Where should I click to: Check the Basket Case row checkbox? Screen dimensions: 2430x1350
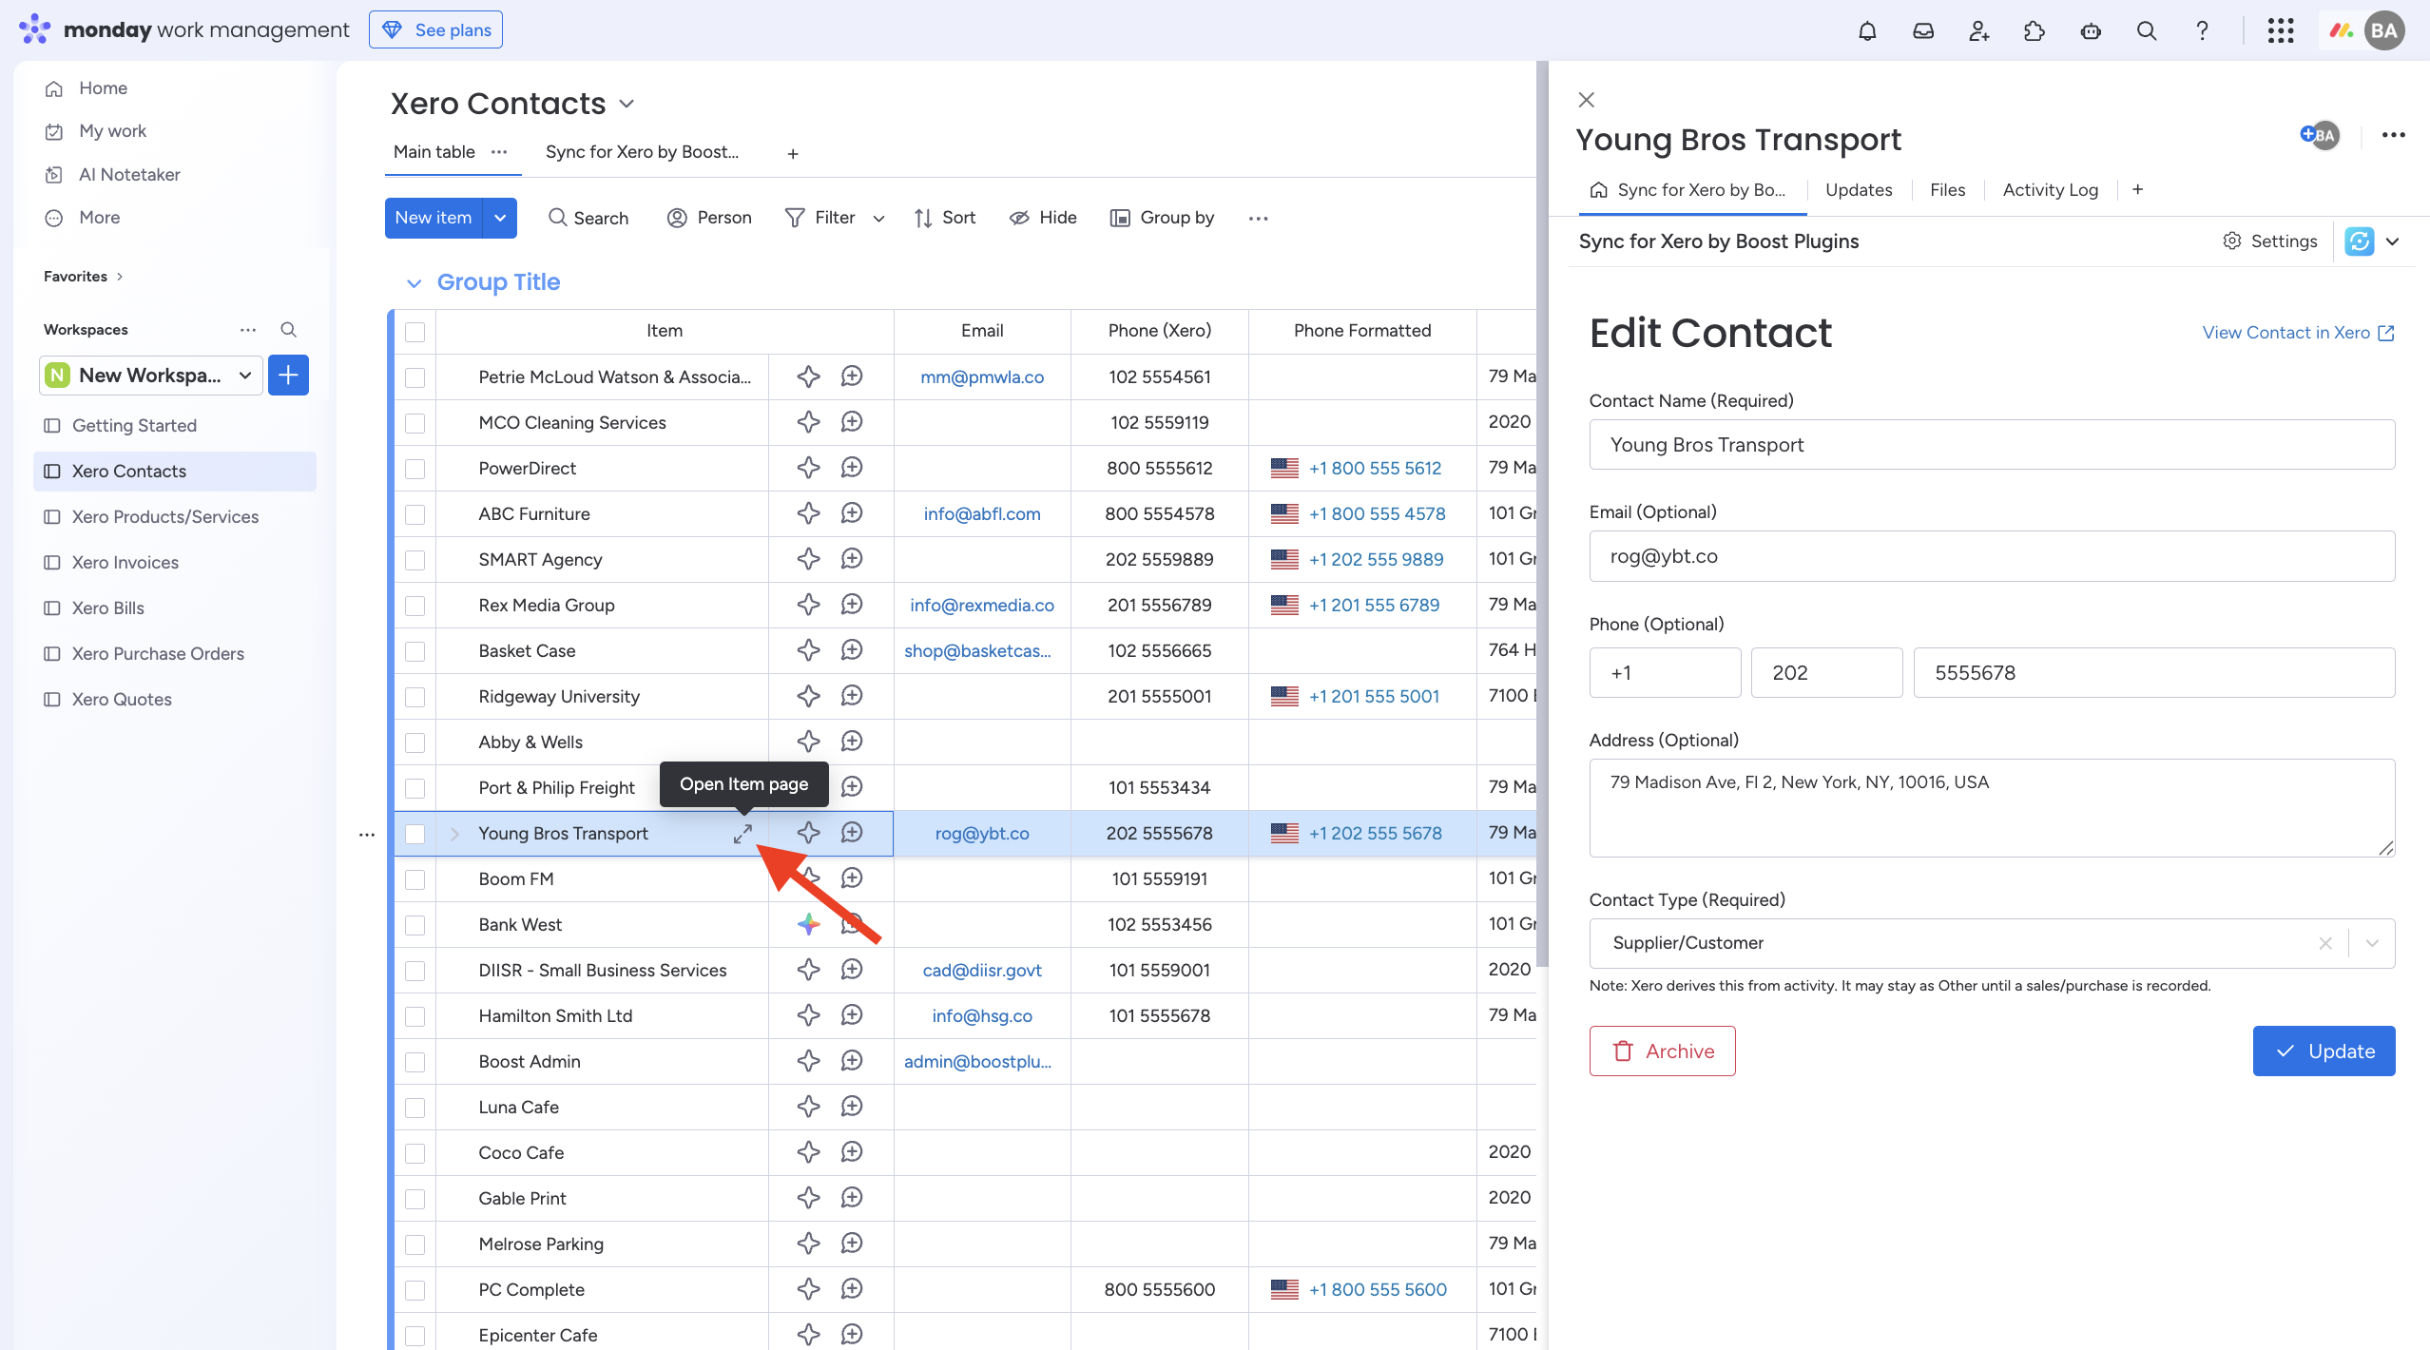(x=415, y=651)
